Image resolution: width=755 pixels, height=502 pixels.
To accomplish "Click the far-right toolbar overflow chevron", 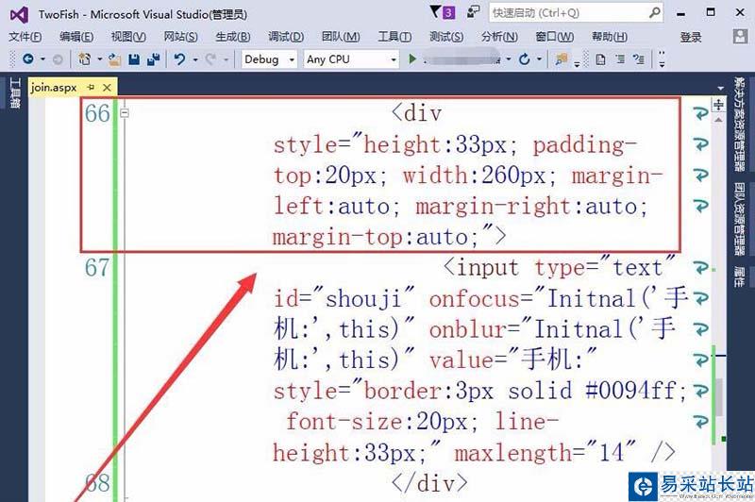I will click(x=662, y=59).
